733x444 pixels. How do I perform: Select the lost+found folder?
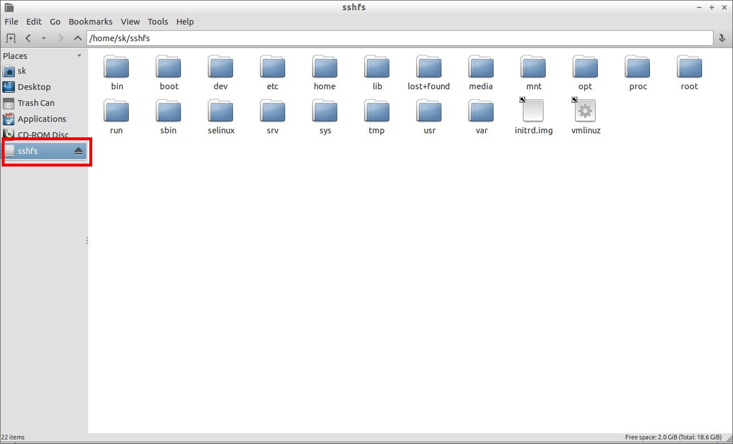pyautogui.click(x=429, y=67)
